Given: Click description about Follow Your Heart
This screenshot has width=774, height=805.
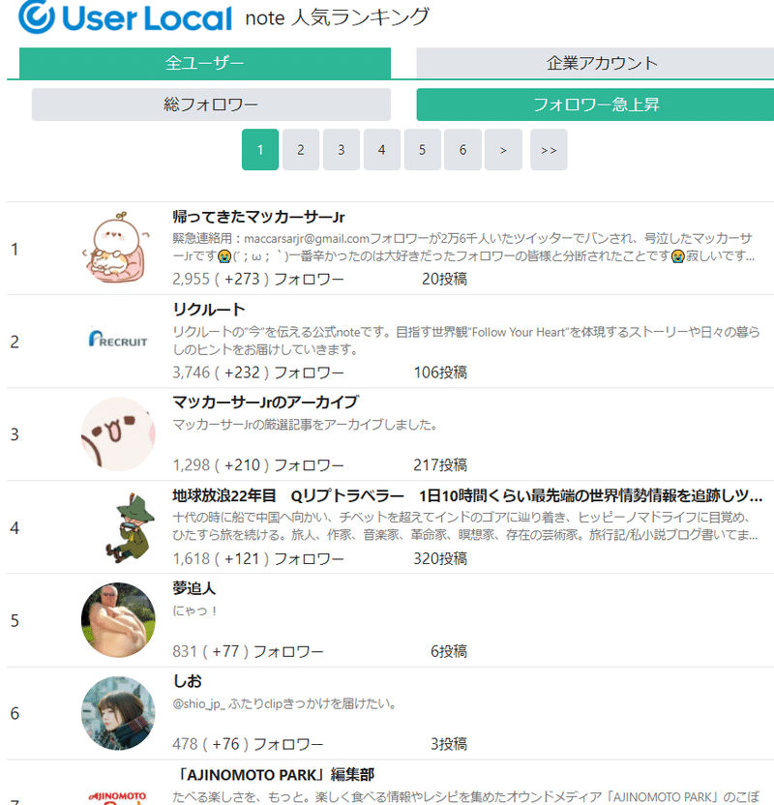Looking at the screenshot, I should pyautogui.click(x=466, y=341).
